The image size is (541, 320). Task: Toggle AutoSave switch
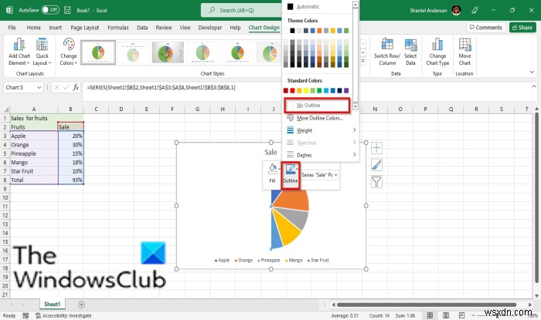point(50,10)
